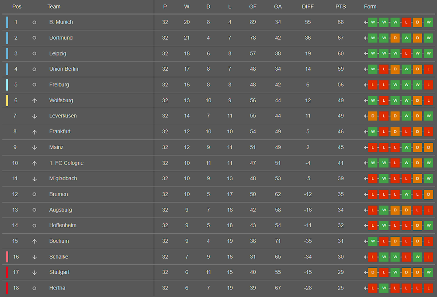Viewport: 437px width, 297px height.
Task: Click the red L badge in B. Munich's form
Action: point(406,22)
